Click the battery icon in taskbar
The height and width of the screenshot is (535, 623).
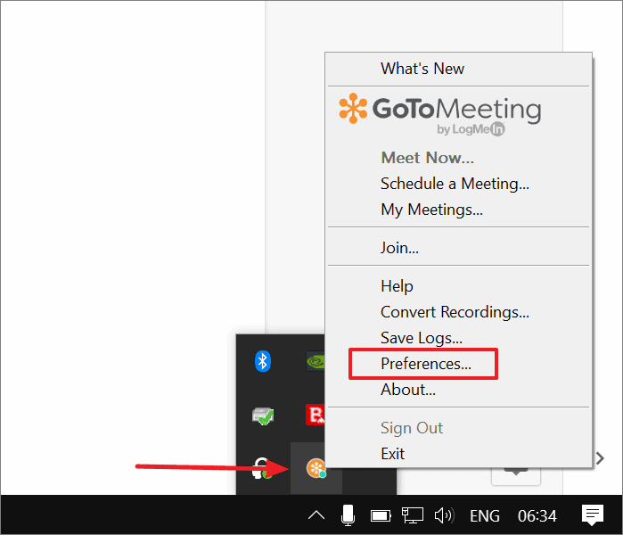[x=381, y=516]
